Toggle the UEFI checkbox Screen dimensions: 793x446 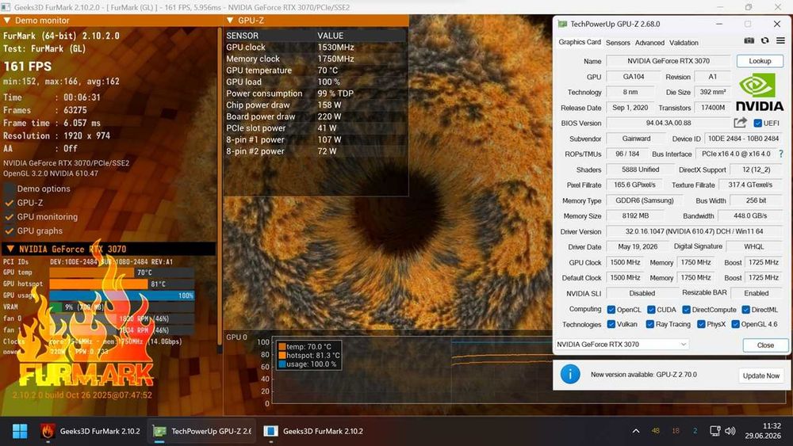[x=757, y=124]
